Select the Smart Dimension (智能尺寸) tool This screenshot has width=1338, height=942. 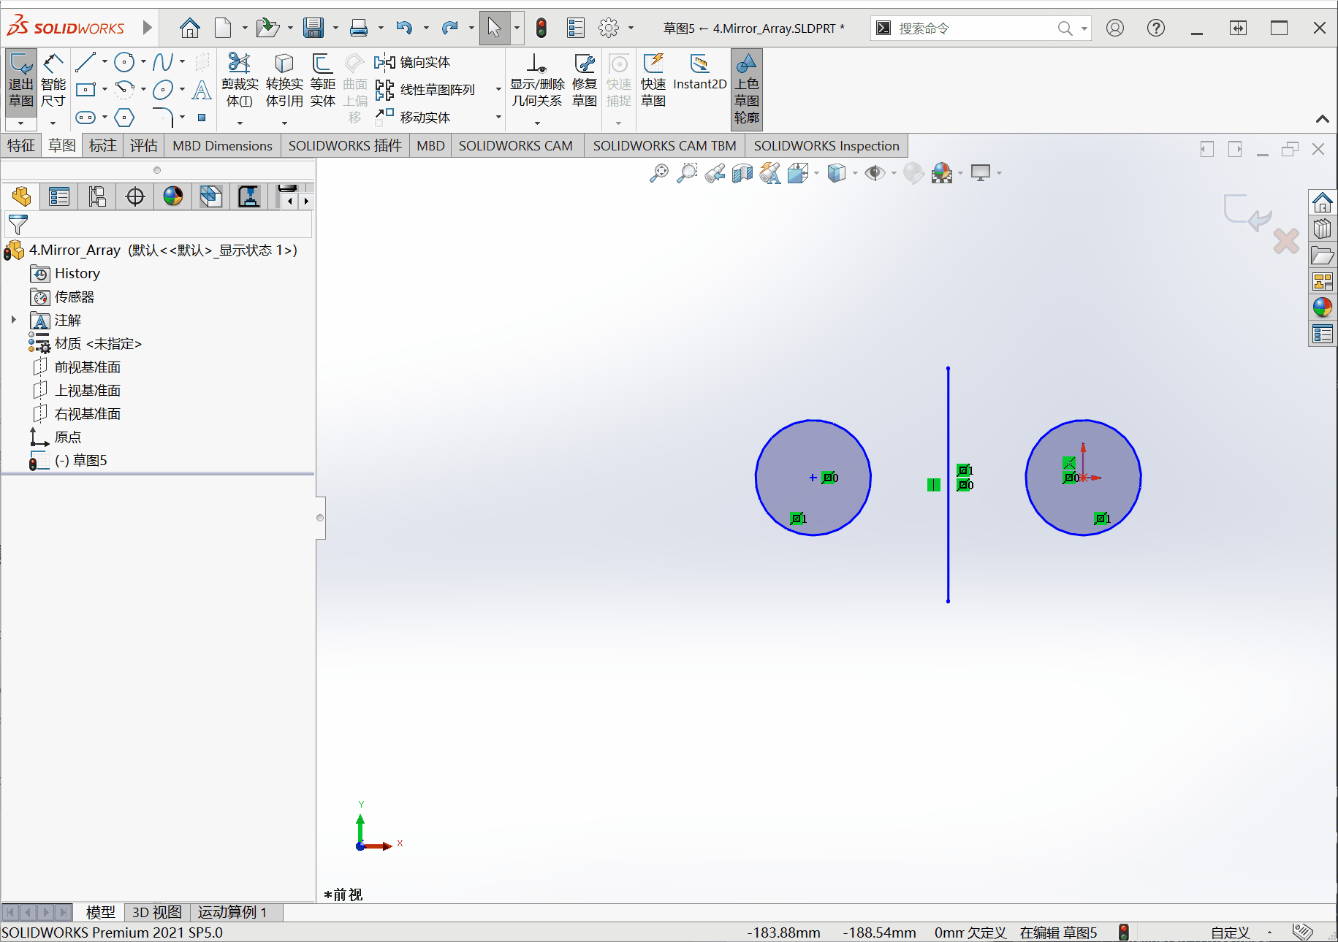click(x=53, y=80)
